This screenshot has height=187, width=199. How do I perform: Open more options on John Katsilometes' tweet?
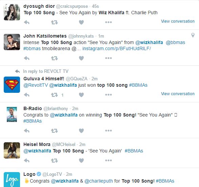click(x=108, y=58)
